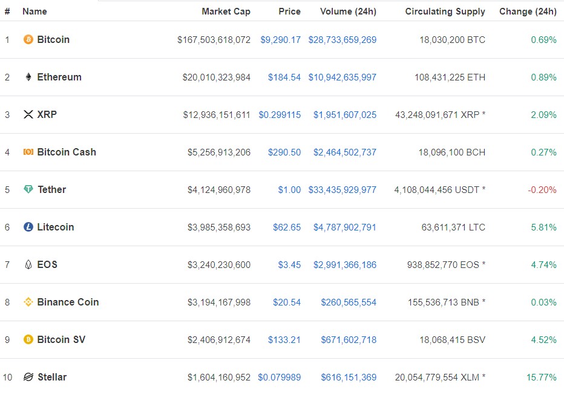Click Binance Coin's price $20.54
This screenshot has width=564, height=395.
click(x=287, y=302)
